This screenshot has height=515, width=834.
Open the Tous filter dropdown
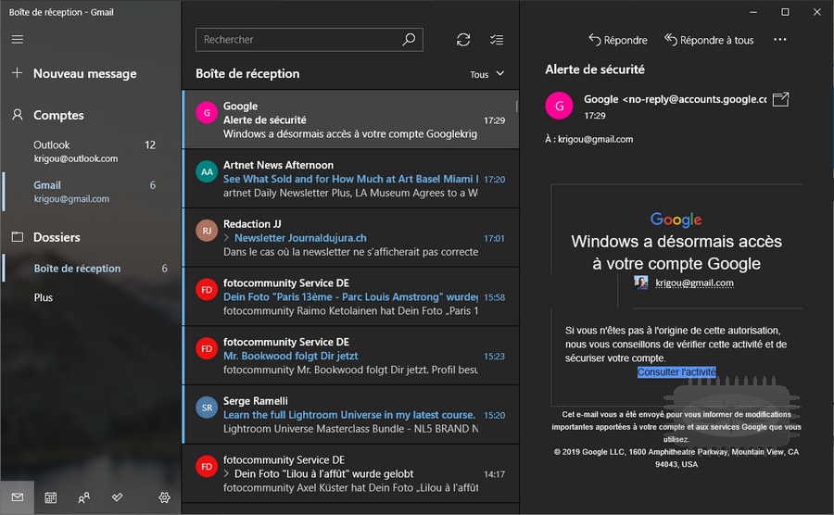[x=486, y=74]
